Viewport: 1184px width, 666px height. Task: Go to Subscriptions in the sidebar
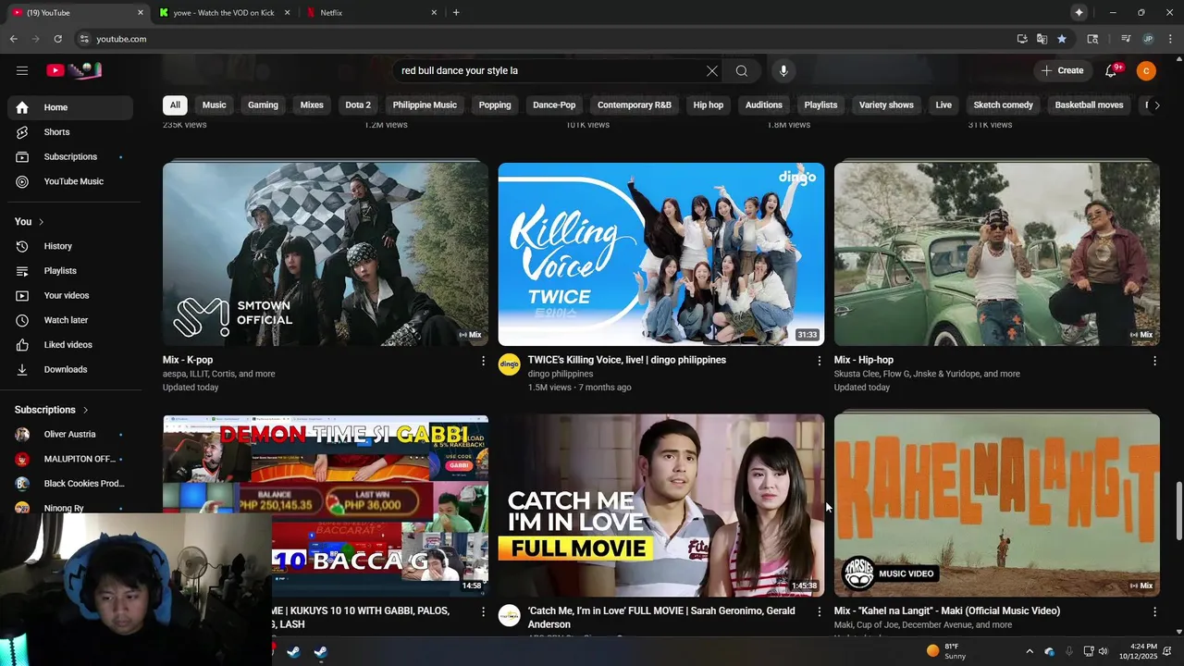click(70, 156)
